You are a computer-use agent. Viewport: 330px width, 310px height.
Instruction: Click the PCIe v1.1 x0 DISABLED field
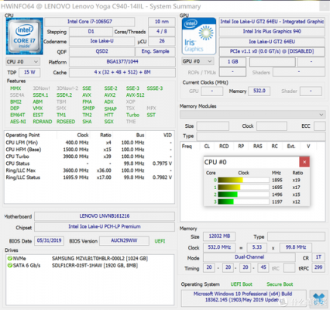tap(272, 51)
